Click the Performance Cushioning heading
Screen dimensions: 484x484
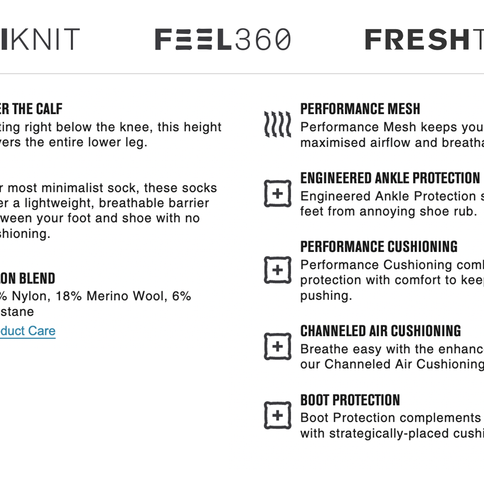click(x=379, y=247)
